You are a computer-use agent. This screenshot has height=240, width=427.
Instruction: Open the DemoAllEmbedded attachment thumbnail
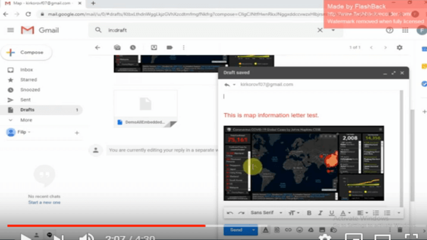coord(146,109)
